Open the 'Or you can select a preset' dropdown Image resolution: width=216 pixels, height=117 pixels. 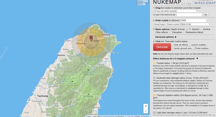point(176,11)
